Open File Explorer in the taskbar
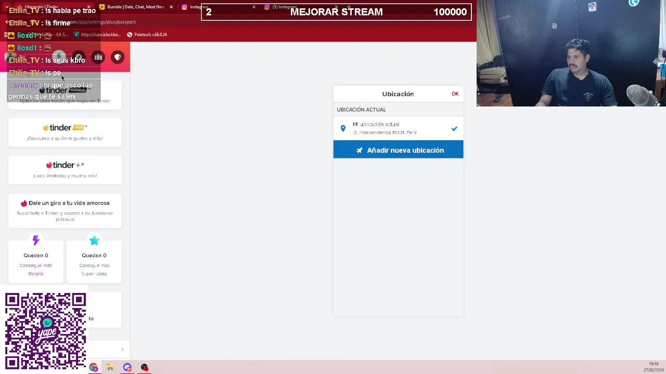The height and width of the screenshot is (374, 666). (110, 367)
